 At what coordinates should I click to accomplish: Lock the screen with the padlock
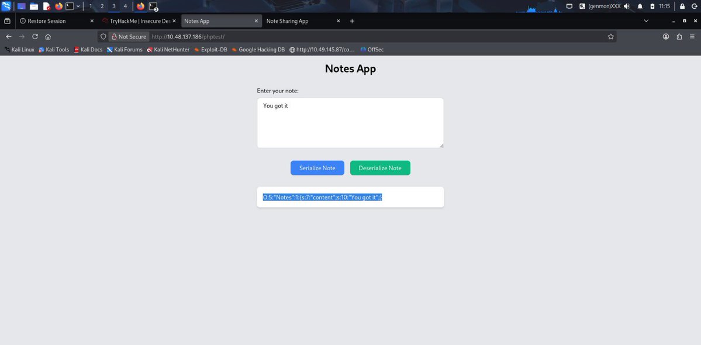click(682, 6)
